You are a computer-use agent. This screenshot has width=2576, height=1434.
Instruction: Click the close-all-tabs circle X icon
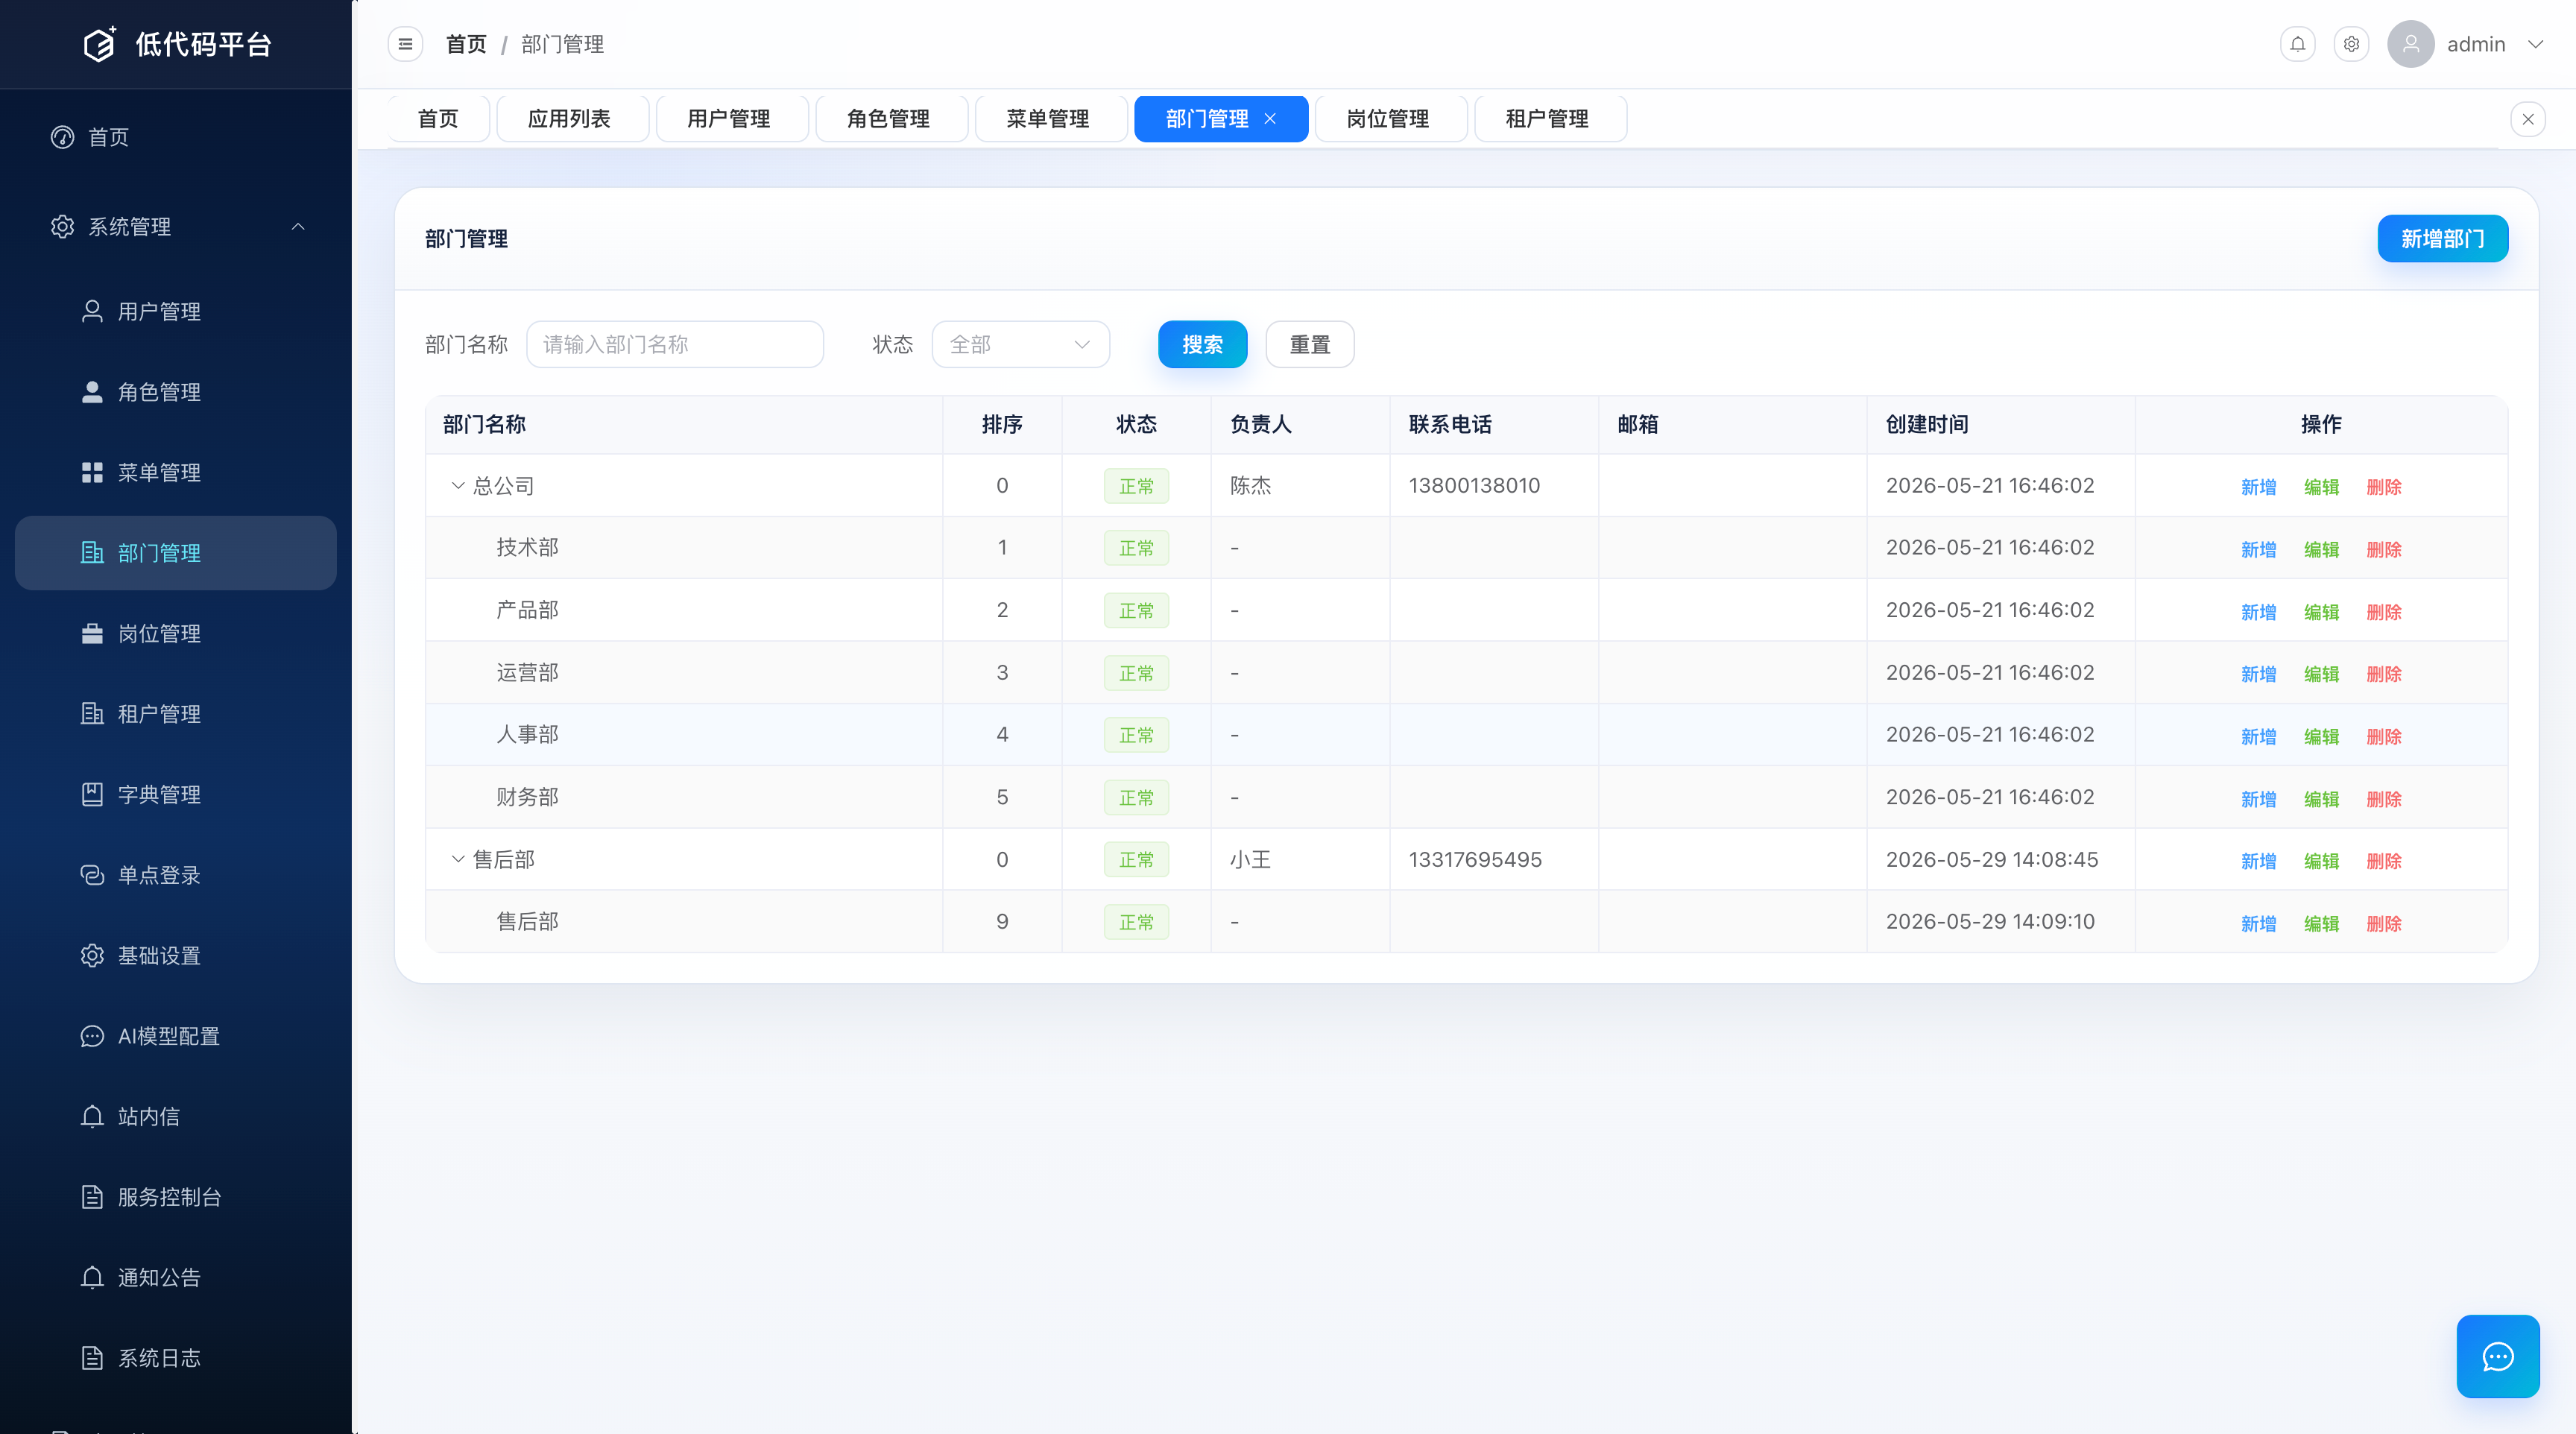(x=2527, y=119)
